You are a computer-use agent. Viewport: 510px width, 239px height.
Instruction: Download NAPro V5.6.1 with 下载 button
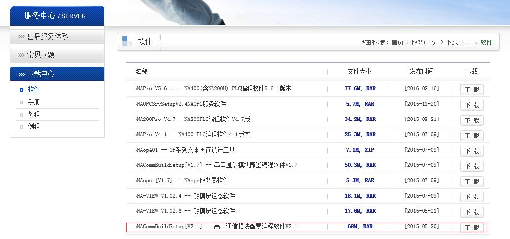471,90
